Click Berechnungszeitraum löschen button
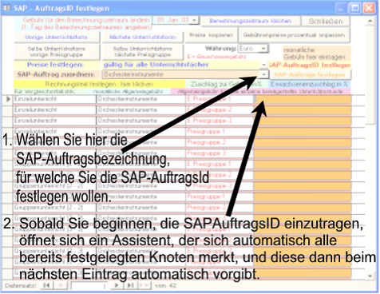380x294 pixels. 251,21
